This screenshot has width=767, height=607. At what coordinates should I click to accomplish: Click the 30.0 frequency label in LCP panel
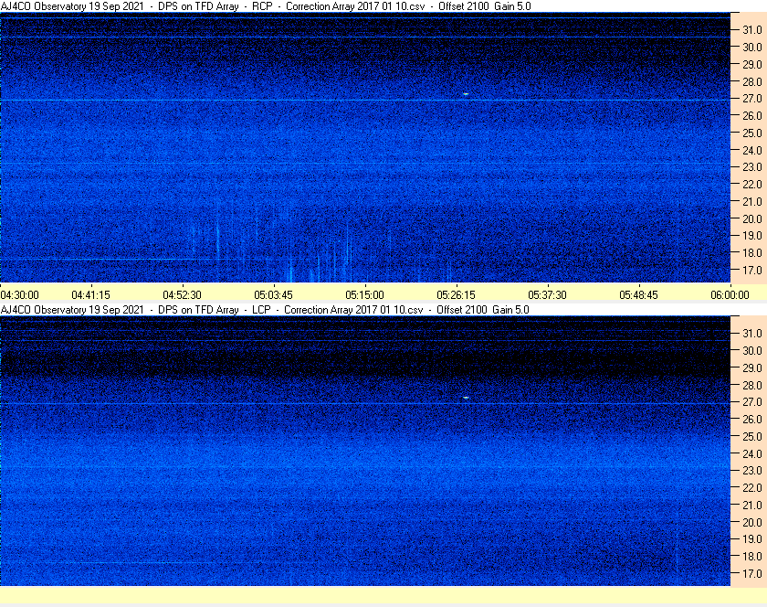click(752, 350)
